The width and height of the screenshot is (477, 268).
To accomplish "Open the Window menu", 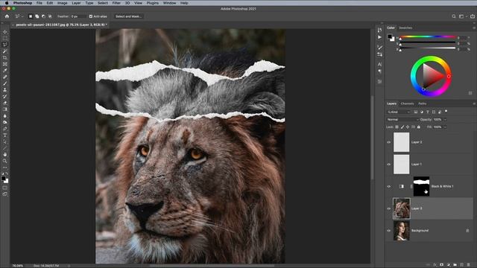I will point(169,3).
